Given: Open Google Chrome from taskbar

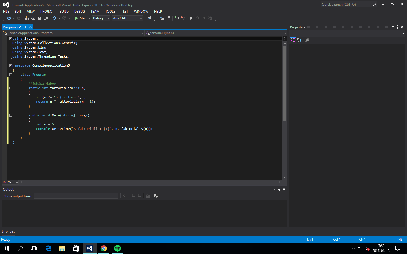Looking at the screenshot, I should coord(104,248).
